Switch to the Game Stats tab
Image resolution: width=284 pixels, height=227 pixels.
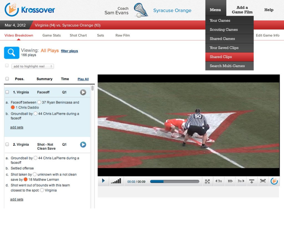coord(52,35)
